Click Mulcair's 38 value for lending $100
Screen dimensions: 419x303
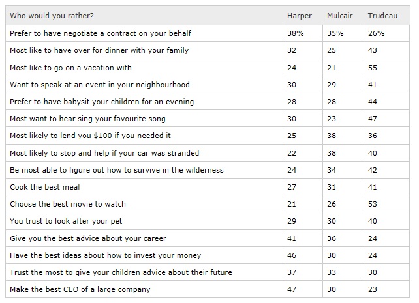click(x=332, y=136)
